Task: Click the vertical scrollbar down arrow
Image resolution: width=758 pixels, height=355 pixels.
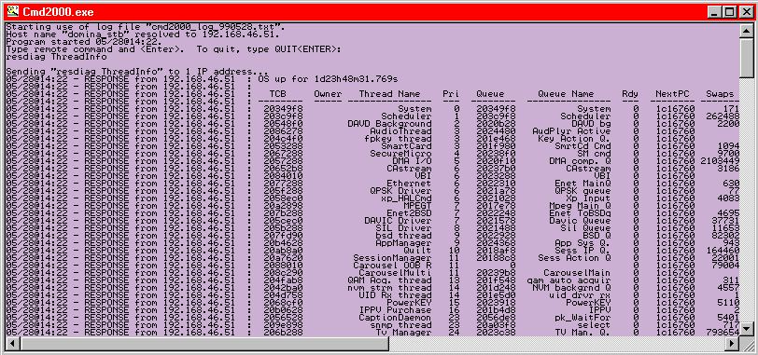Action: (747, 329)
